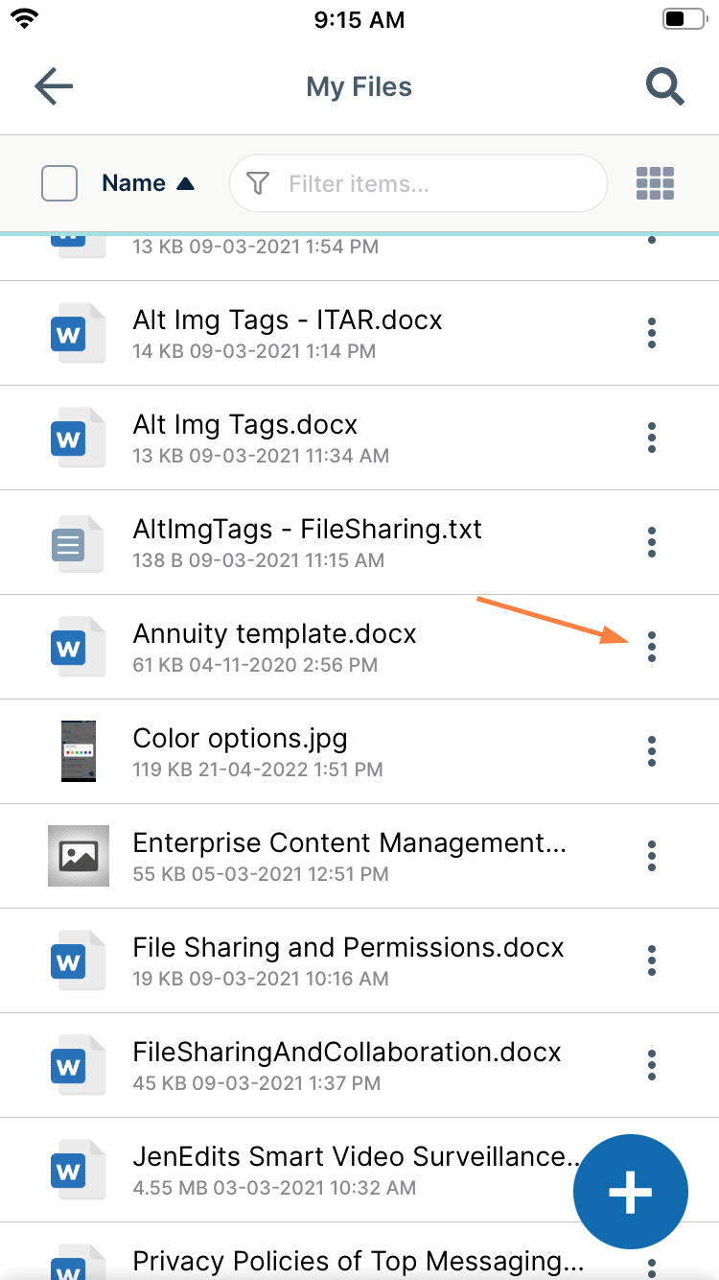The image size is (719, 1280).
Task: Open options menu for AltImgTags - FileSharing.txt
Action: coord(652,542)
